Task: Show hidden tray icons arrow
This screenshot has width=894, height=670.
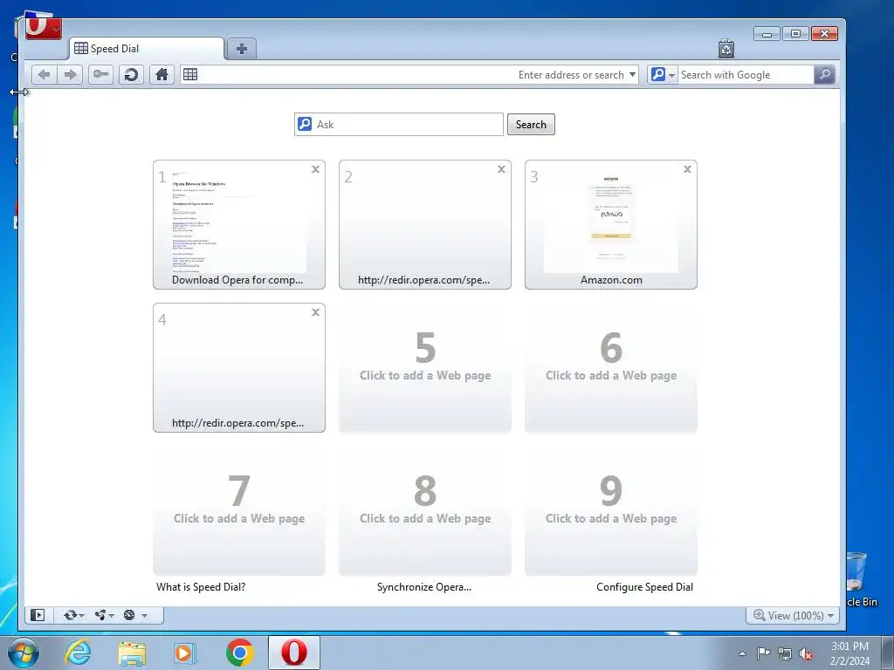Action: coord(742,653)
